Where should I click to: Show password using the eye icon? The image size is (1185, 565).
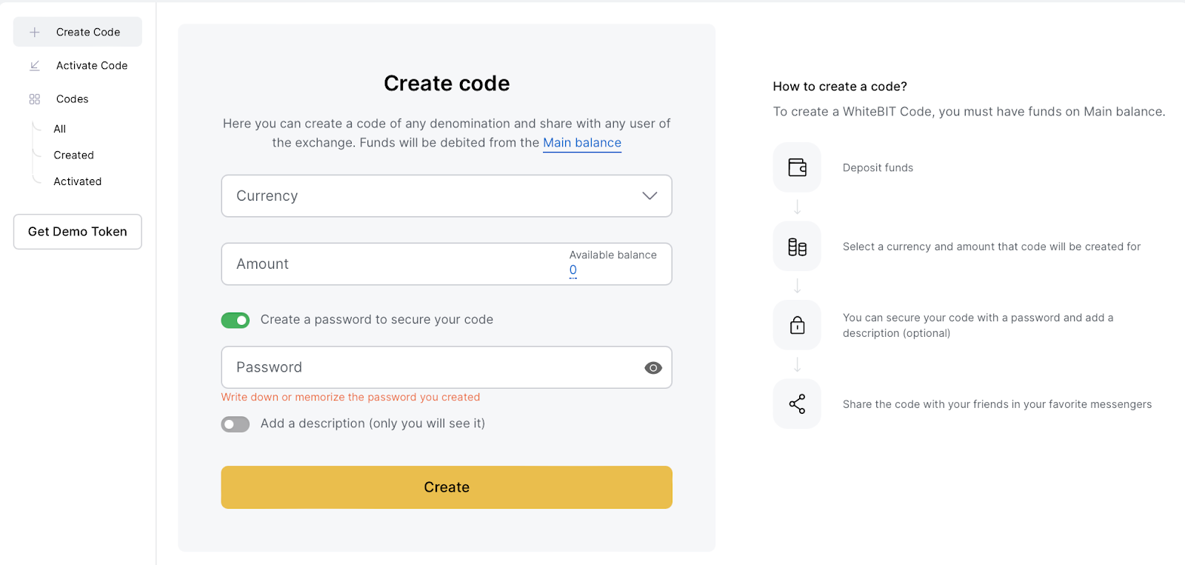point(652,368)
